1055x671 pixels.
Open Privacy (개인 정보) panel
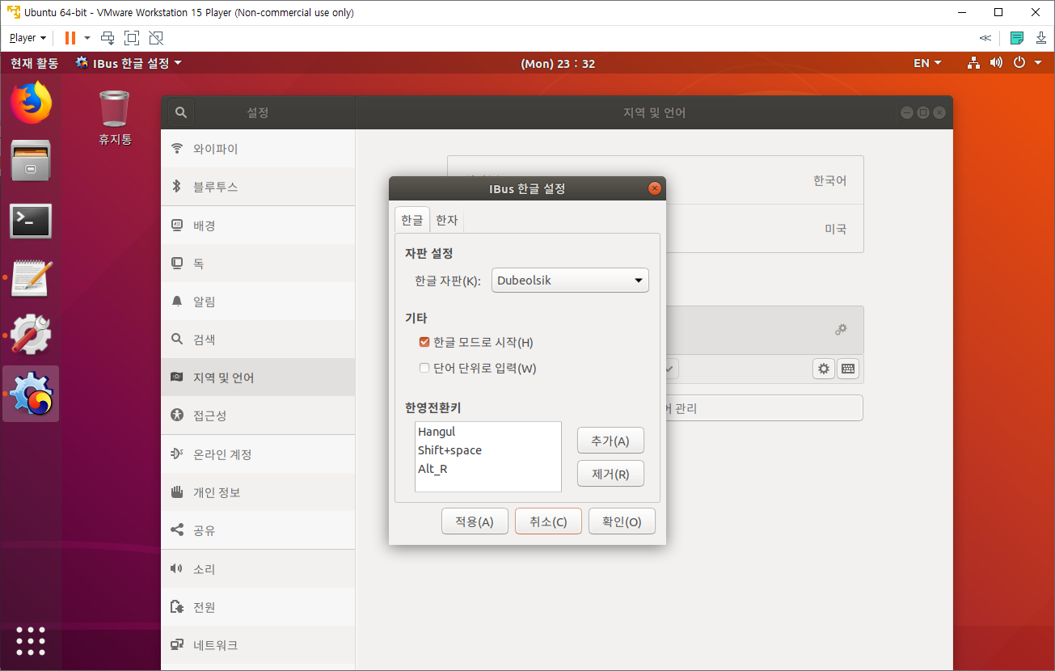[x=258, y=492]
